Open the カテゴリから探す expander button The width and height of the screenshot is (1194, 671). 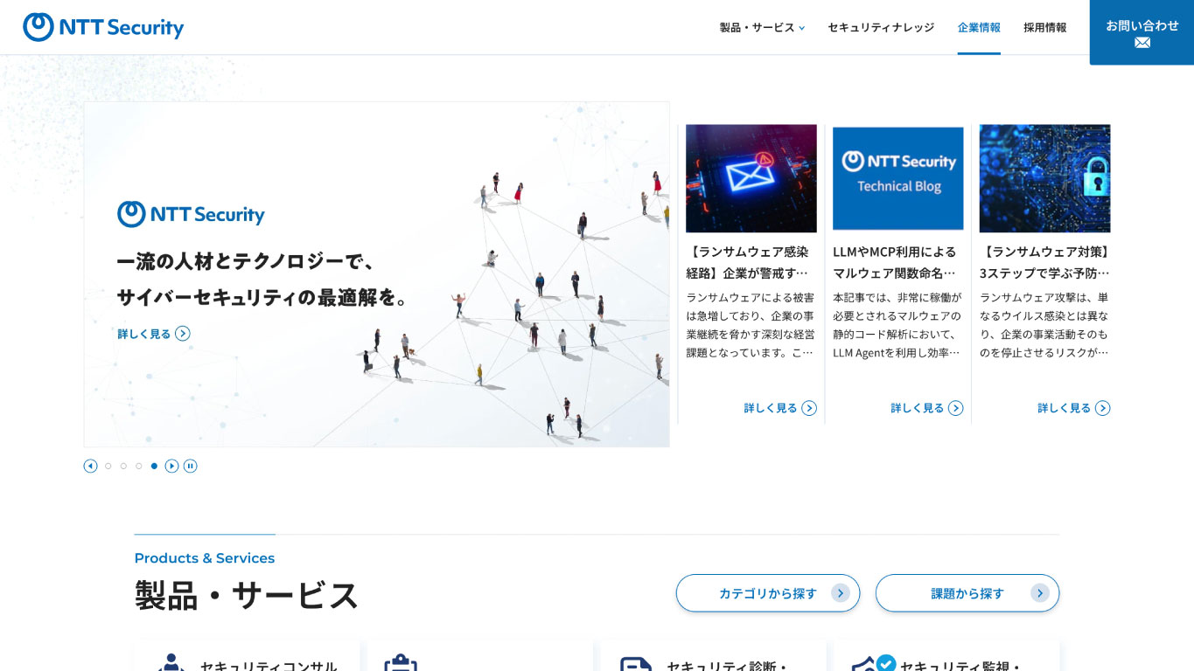tap(767, 593)
